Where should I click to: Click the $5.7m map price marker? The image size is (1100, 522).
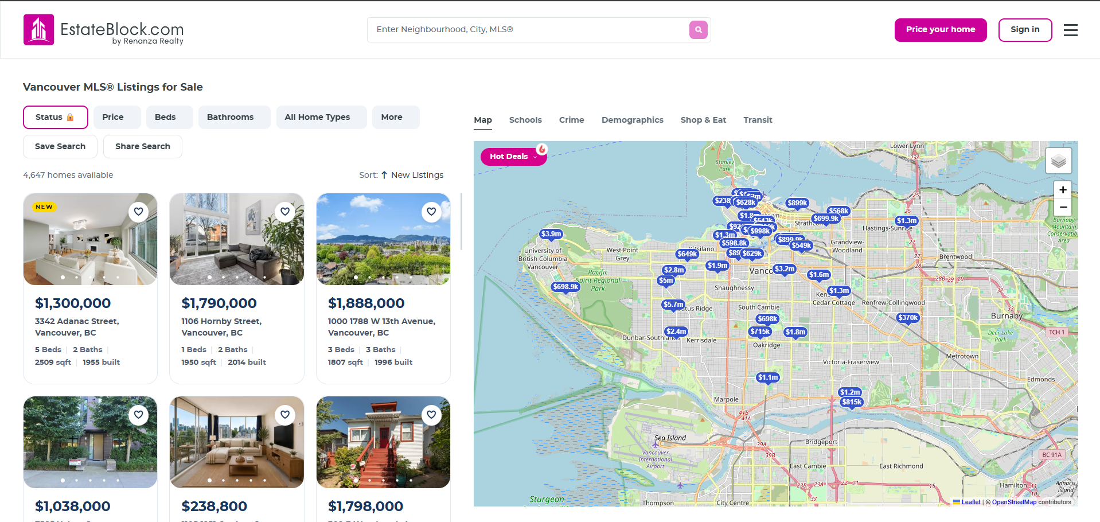(673, 305)
